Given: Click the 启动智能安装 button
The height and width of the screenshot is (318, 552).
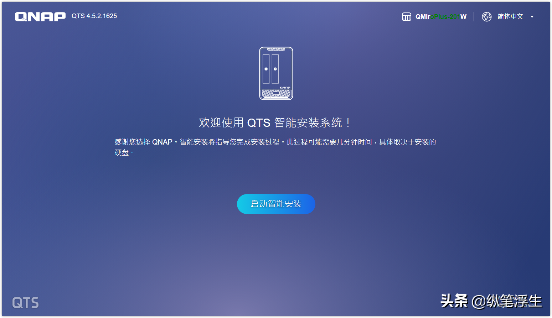Looking at the screenshot, I should point(276,204).
